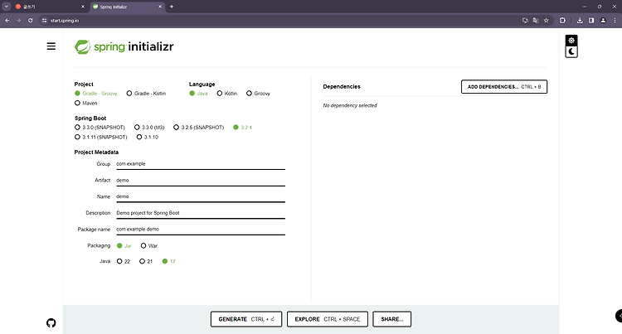
Task: Open the hamburger side menu
Action: [51, 46]
